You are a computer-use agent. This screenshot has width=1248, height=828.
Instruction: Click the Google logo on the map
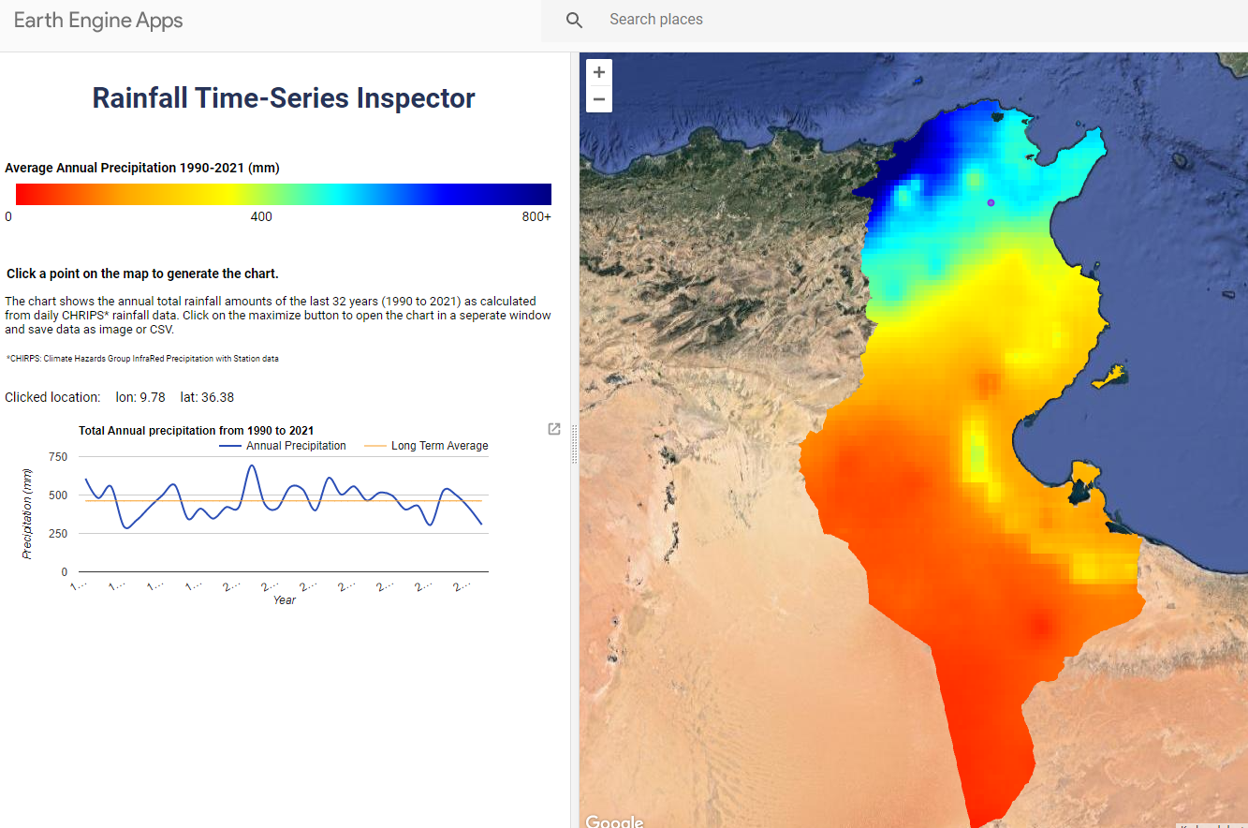point(614,821)
